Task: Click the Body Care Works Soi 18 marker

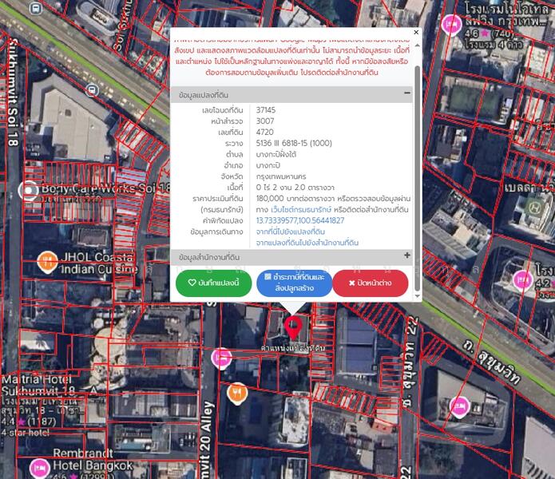Action: click(x=30, y=191)
